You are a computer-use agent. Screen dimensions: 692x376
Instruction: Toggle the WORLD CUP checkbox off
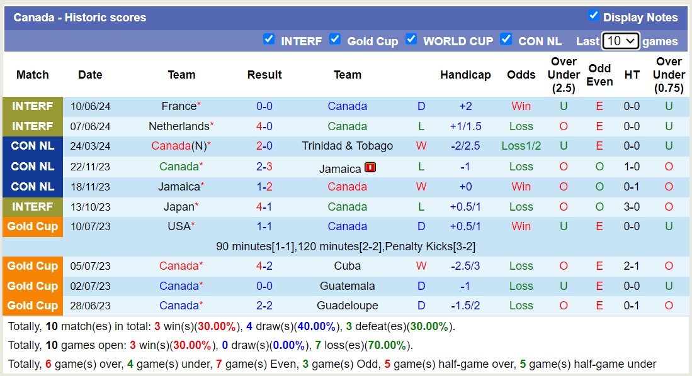(412, 39)
